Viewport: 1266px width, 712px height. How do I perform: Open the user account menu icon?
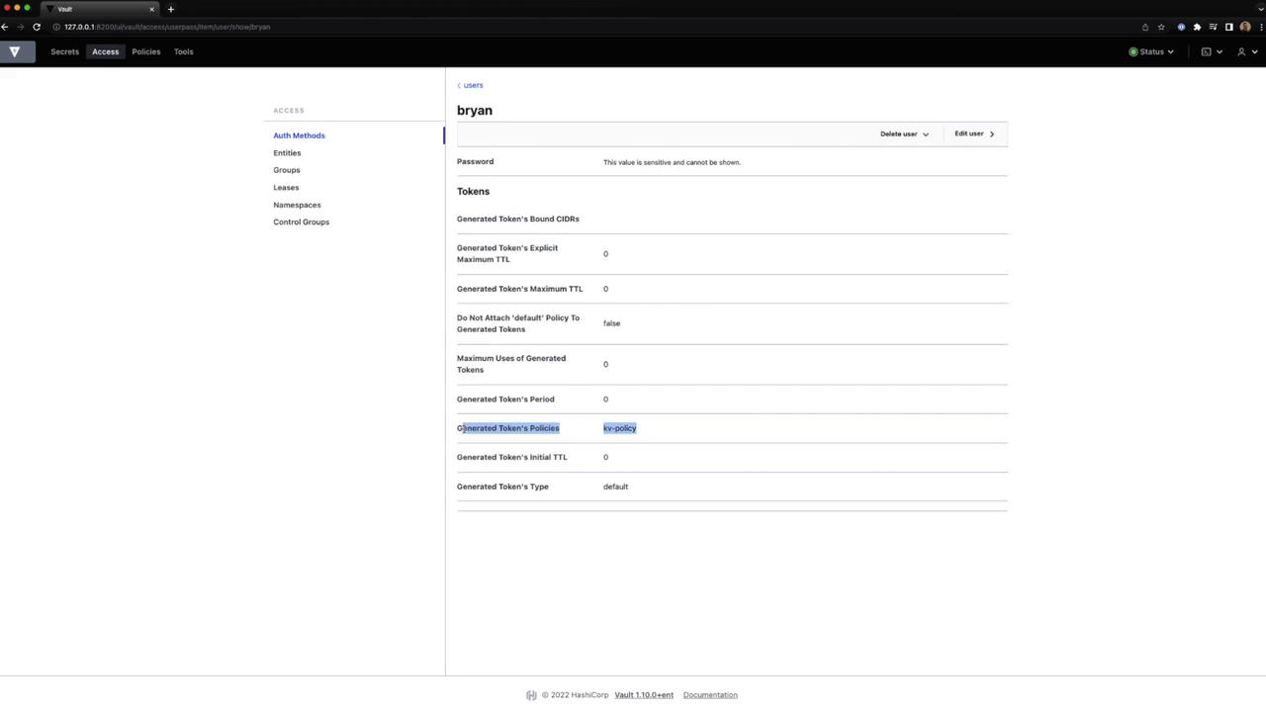(1241, 51)
